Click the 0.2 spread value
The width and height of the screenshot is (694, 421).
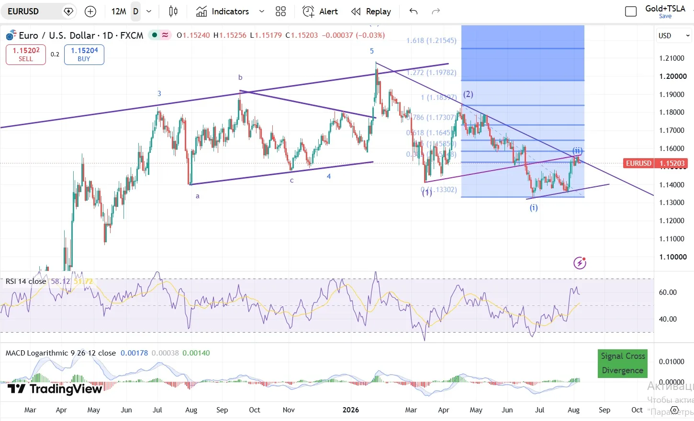coord(55,54)
